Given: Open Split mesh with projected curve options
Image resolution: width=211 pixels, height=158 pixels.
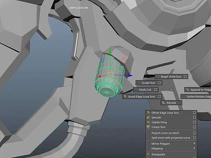Looking at the screenshot, I should (194, 138).
